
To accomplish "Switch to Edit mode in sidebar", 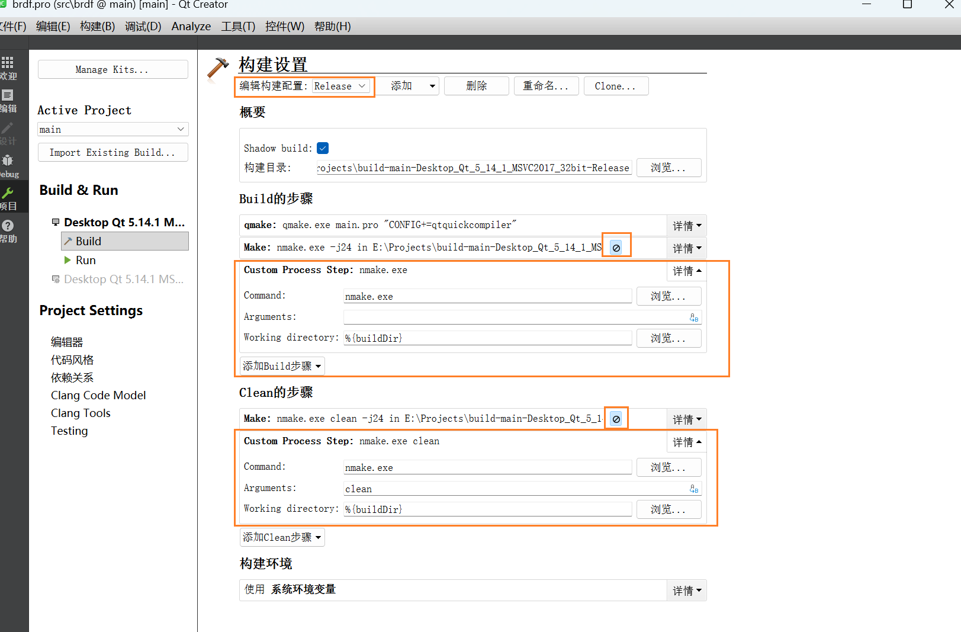I will [8, 95].
